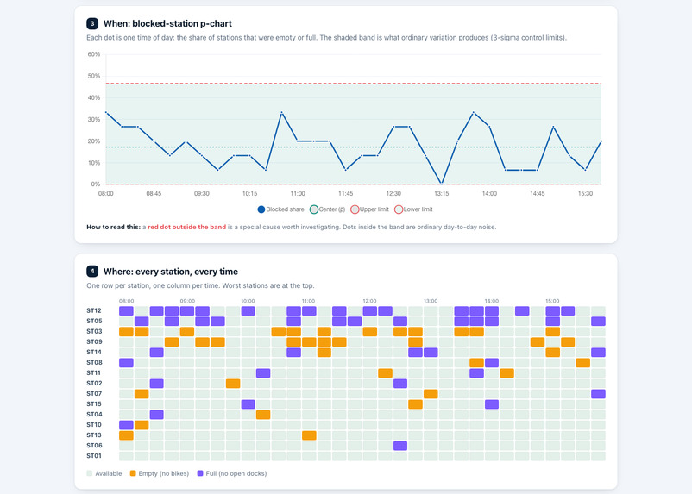This screenshot has height=494, width=692.
Task: Click the ST15 full cell at 10:00
Action: coord(248,404)
